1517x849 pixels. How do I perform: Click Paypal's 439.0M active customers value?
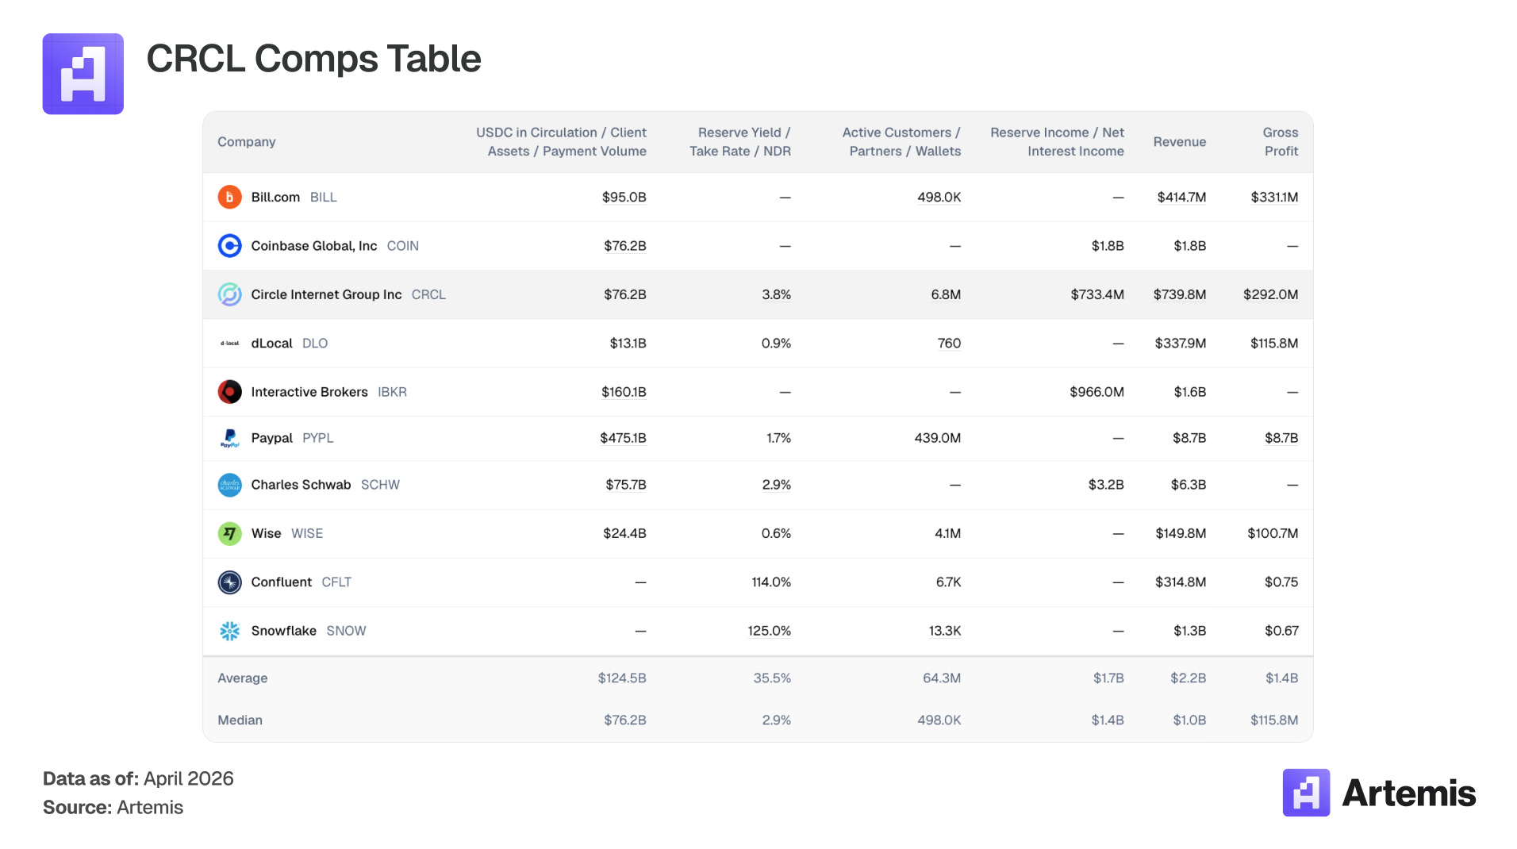(x=937, y=438)
